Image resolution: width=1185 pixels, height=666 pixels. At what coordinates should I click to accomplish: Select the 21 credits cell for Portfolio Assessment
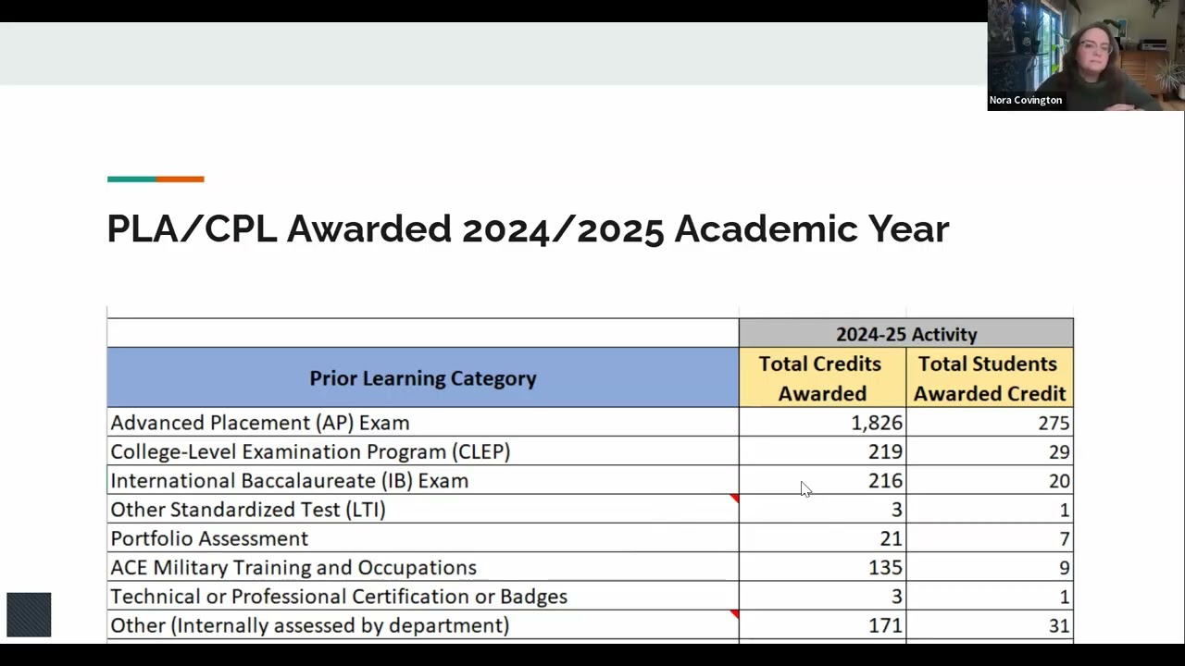822,538
